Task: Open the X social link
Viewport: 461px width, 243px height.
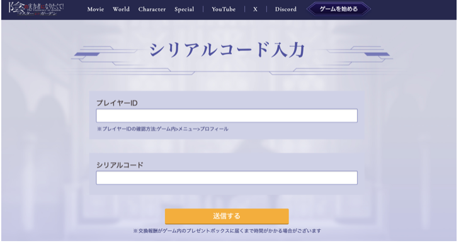Action: 255,9
